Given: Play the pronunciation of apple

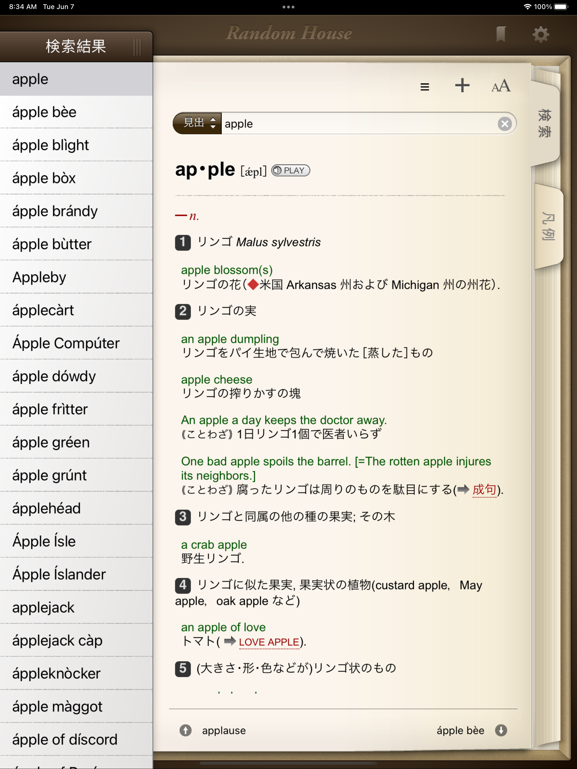Looking at the screenshot, I should click(x=291, y=171).
